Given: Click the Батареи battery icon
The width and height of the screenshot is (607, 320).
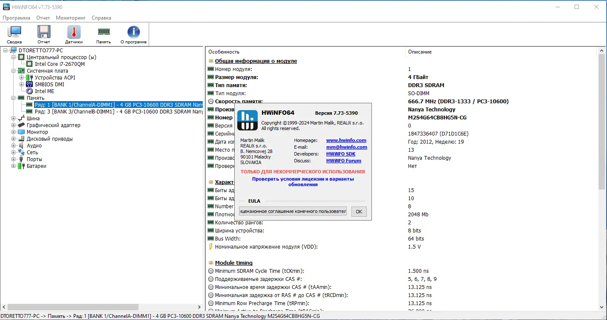Looking at the screenshot, I should click(x=21, y=166).
